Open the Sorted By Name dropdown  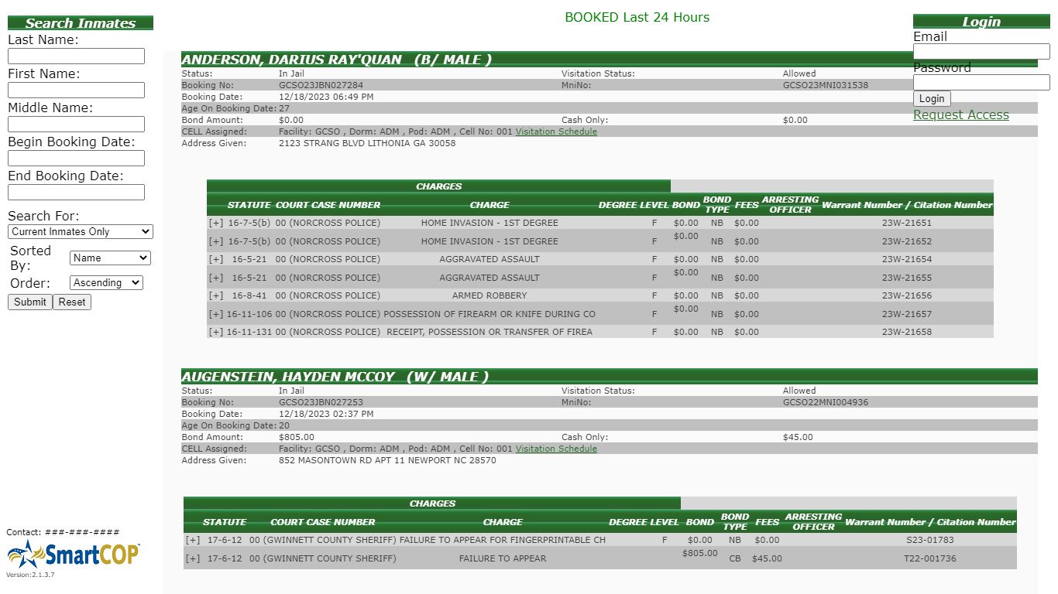(x=110, y=258)
